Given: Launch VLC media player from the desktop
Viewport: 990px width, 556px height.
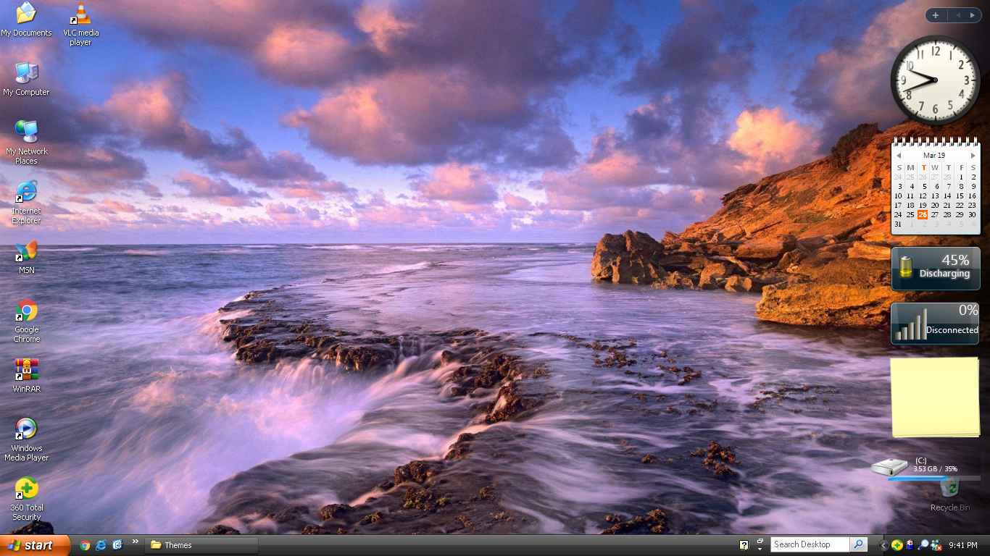Looking at the screenshot, I should pyautogui.click(x=80, y=24).
